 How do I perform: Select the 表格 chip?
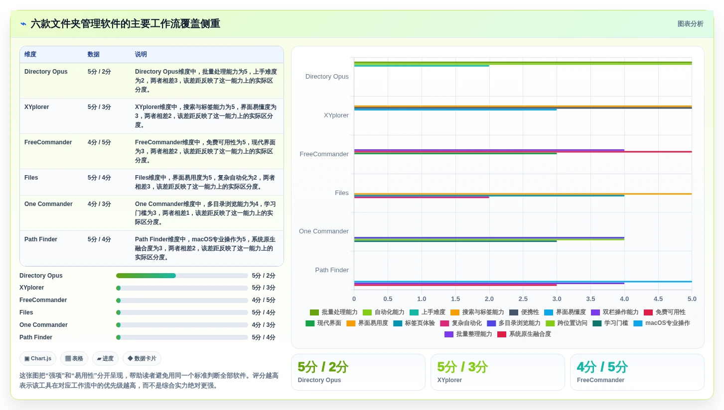pyautogui.click(x=74, y=359)
